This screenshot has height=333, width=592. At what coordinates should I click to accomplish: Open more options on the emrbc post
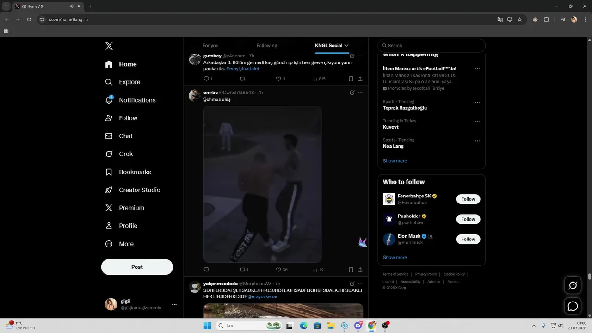[360, 92]
